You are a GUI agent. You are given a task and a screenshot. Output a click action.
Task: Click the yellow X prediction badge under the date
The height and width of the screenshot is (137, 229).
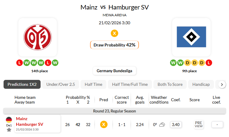point(114,33)
